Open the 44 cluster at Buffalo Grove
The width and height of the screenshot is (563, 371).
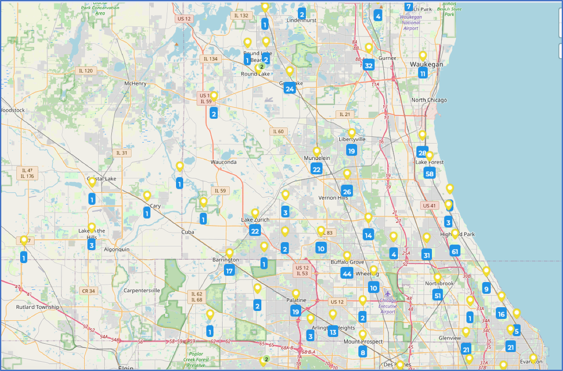pyautogui.click(x=347, y=274)
